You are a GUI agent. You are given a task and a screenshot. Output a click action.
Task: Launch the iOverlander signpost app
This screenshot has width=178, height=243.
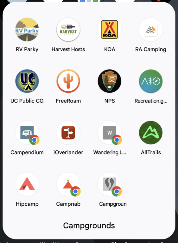(68, 133)
